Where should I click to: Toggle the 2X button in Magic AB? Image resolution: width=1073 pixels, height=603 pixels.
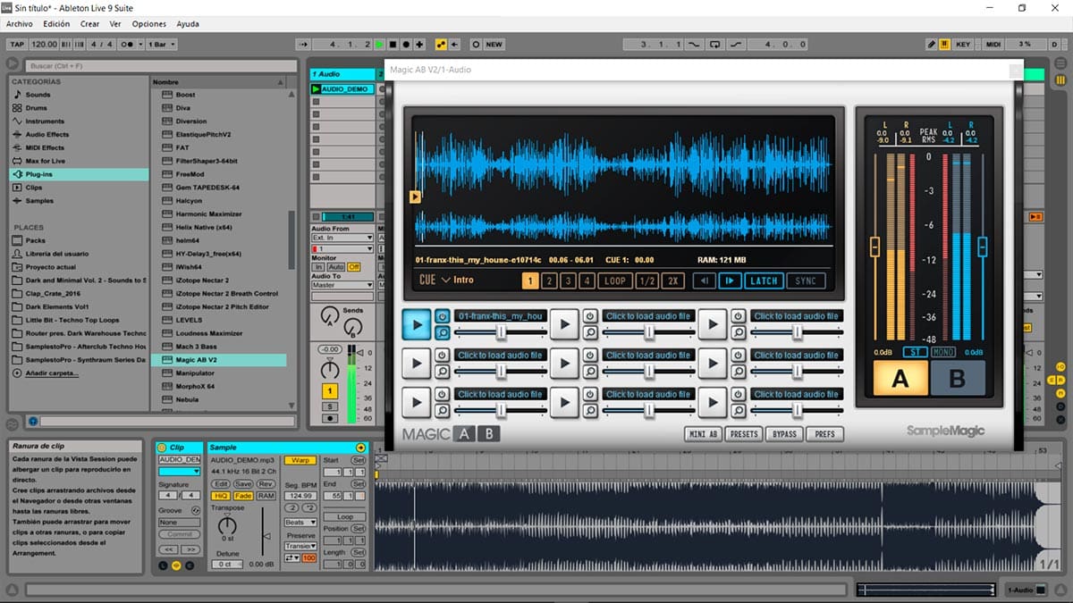click(672, 281)
